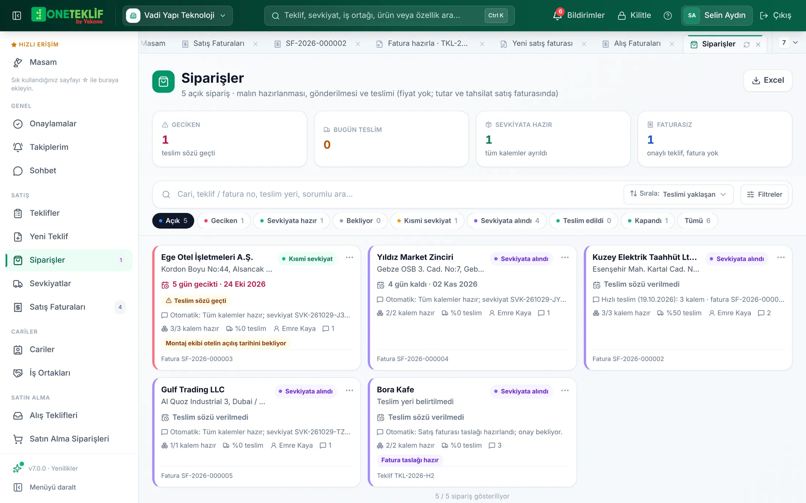Open Sohbet chat in the sidebar
The image size is (806, 503).
pos(69,170)
